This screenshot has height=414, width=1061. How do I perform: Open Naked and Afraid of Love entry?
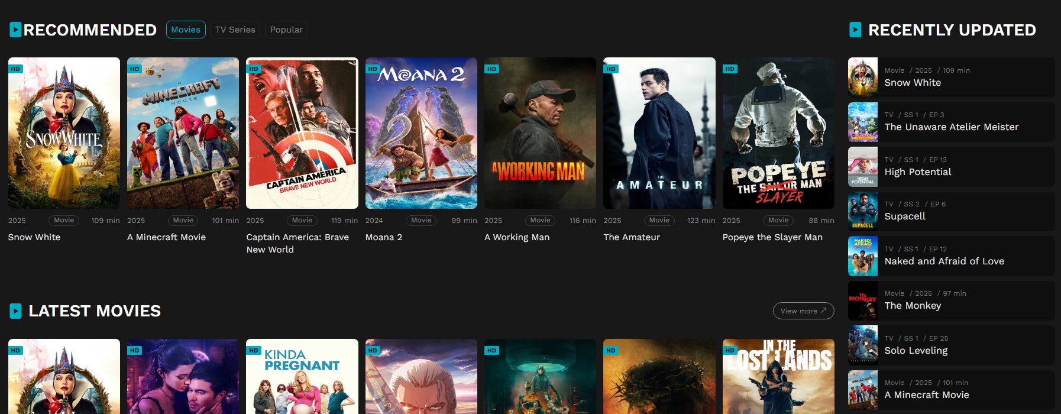952,256
